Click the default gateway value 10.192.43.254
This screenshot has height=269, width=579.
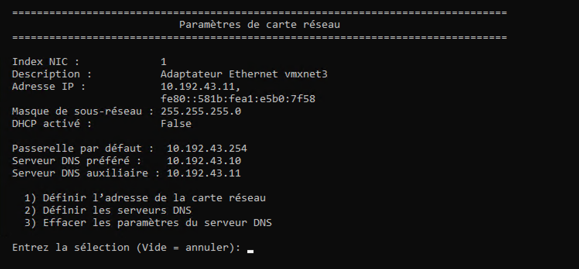coord(207,149)
